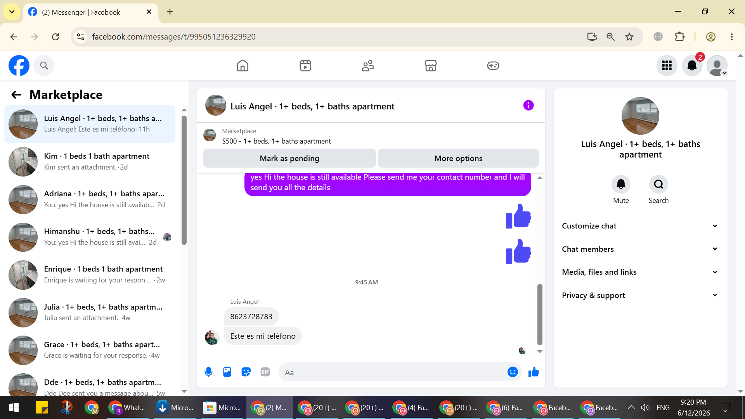Reload the page

55,36
